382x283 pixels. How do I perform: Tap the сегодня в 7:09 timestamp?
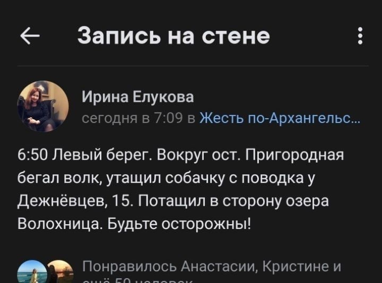click(132, 118)
